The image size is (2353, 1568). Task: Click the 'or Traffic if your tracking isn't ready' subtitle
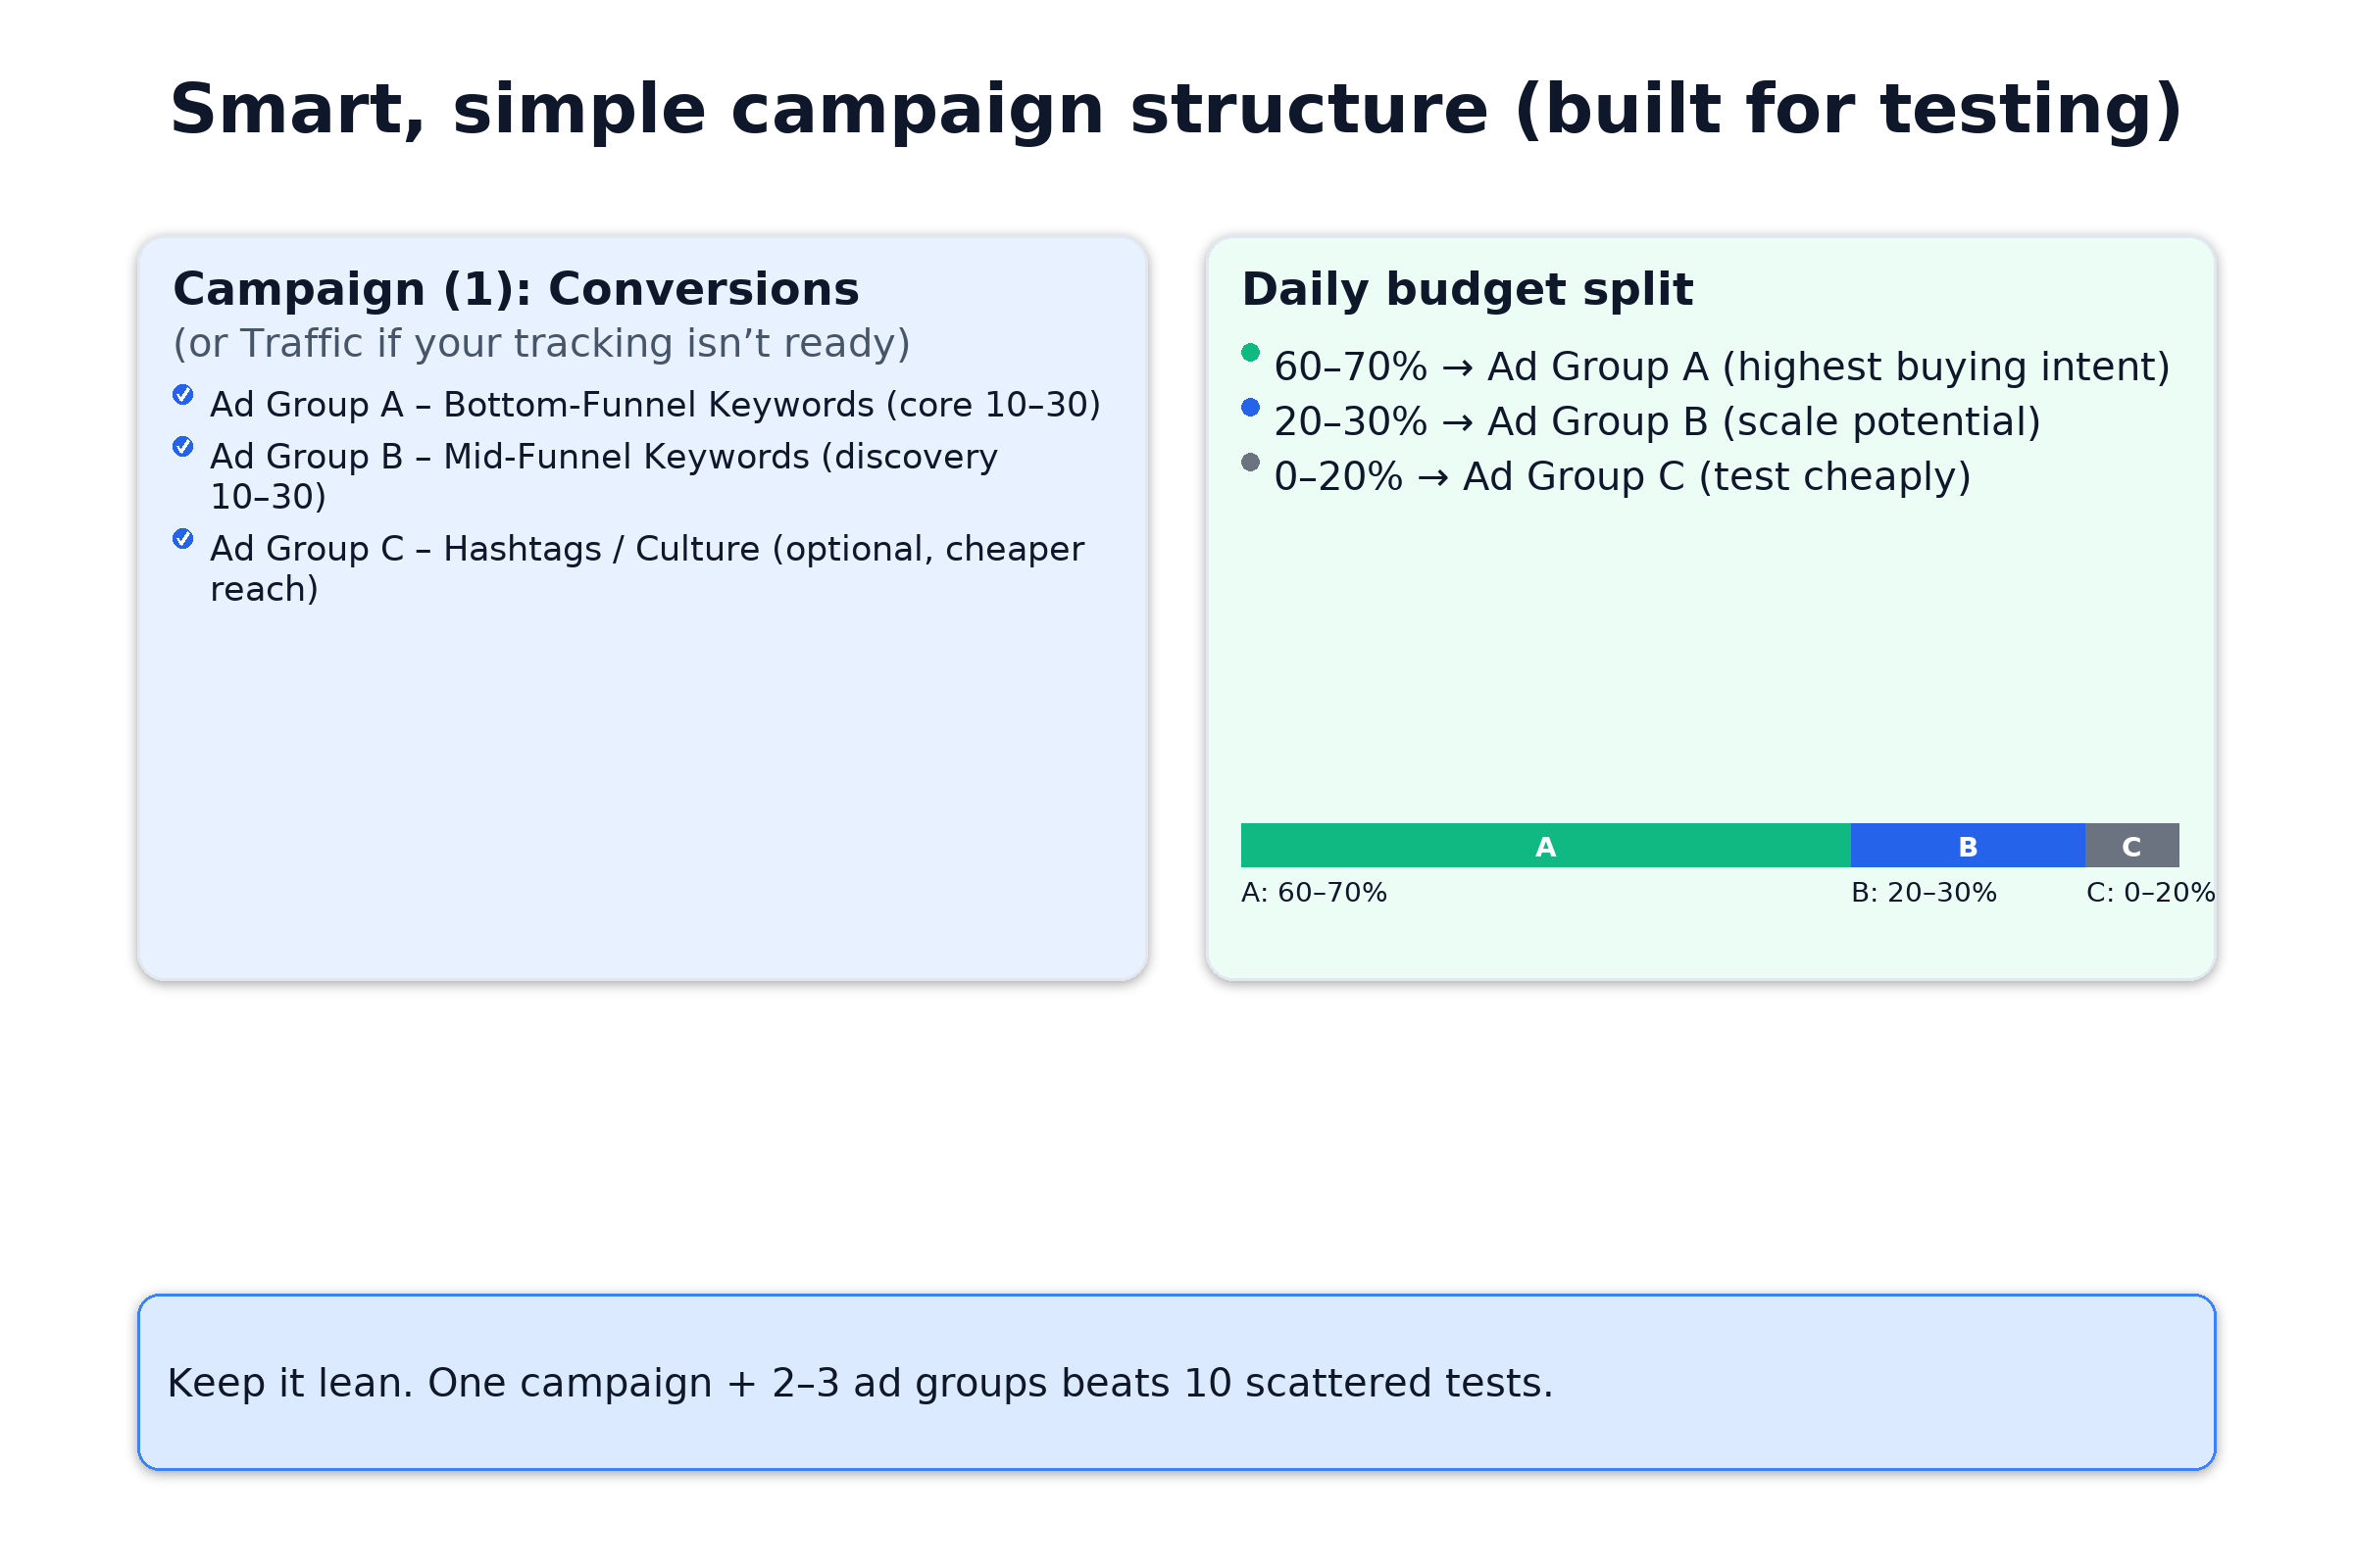coord(541,344)
